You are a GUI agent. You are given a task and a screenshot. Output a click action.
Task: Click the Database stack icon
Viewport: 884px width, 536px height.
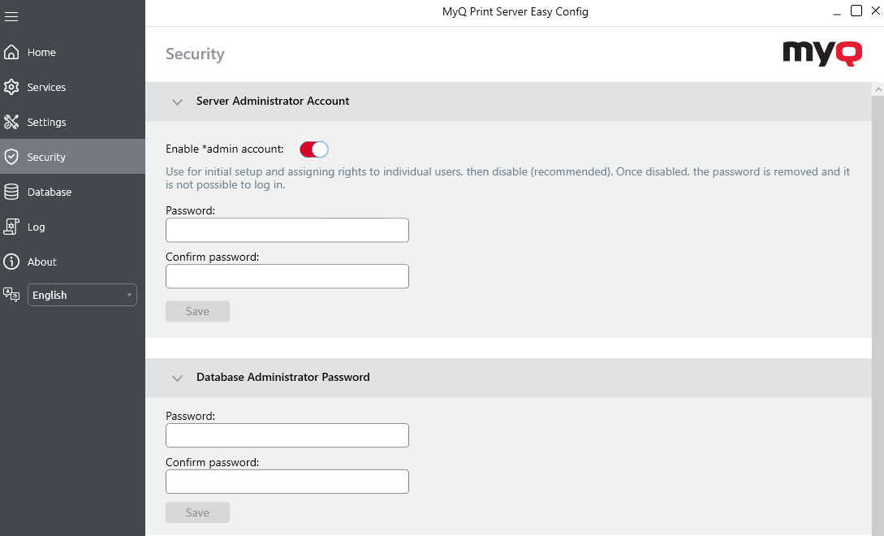[x=11, y=192]
